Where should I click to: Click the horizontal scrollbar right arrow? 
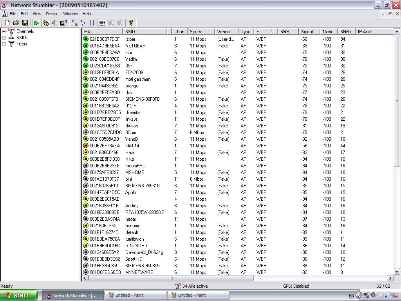click(x=390, y=278)
